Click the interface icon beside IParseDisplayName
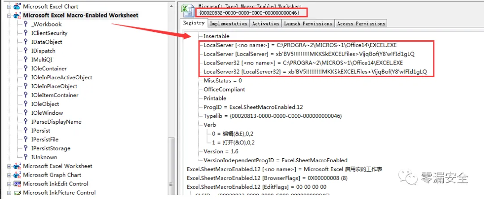The height and width of the screenshot is (199, 484). tap(26, 122)
